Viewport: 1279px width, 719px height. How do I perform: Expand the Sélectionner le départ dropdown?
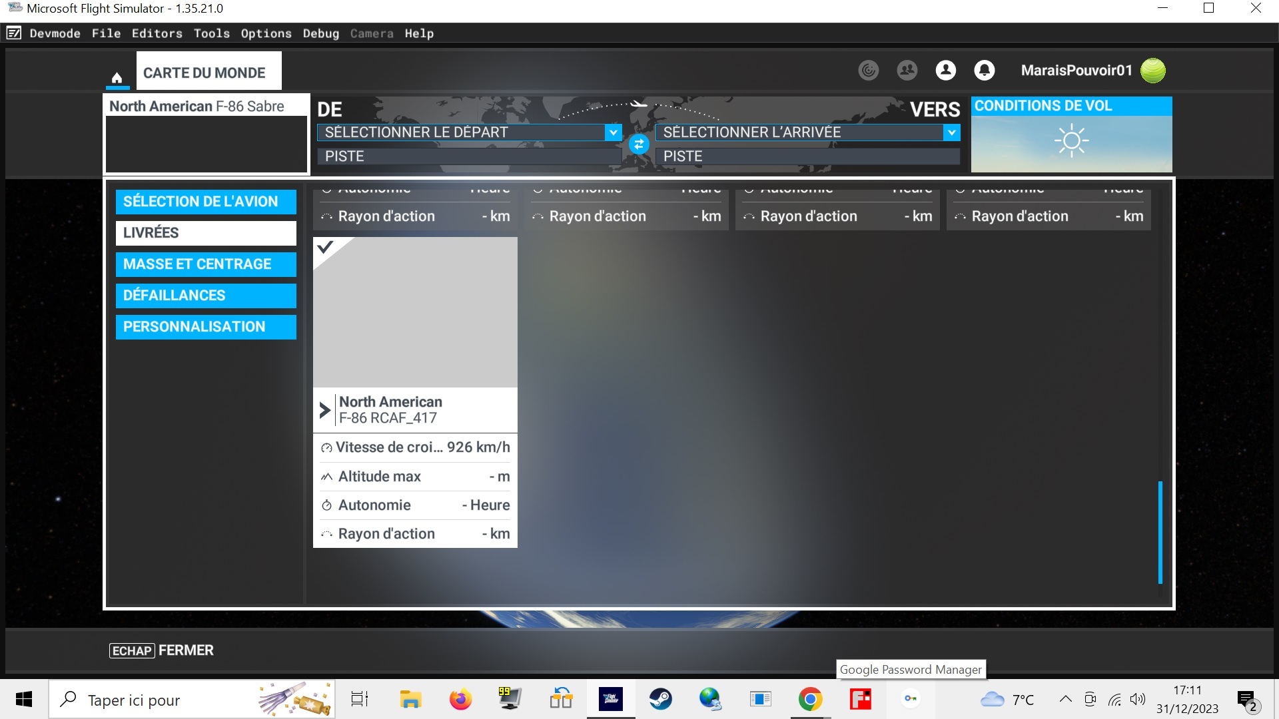[613, 132]
